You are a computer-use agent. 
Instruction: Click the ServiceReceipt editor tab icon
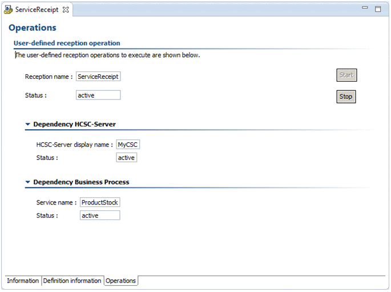point(9,10)
